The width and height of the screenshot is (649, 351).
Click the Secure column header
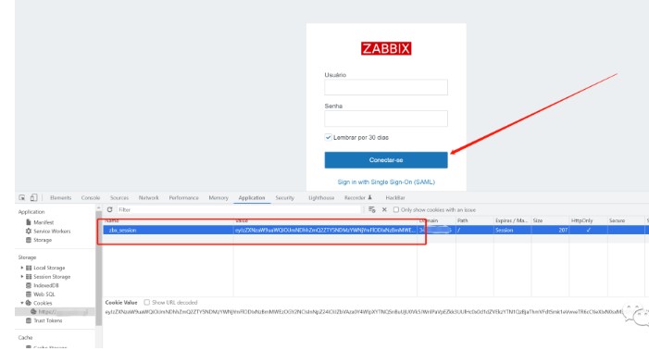(x=626, y=220)
